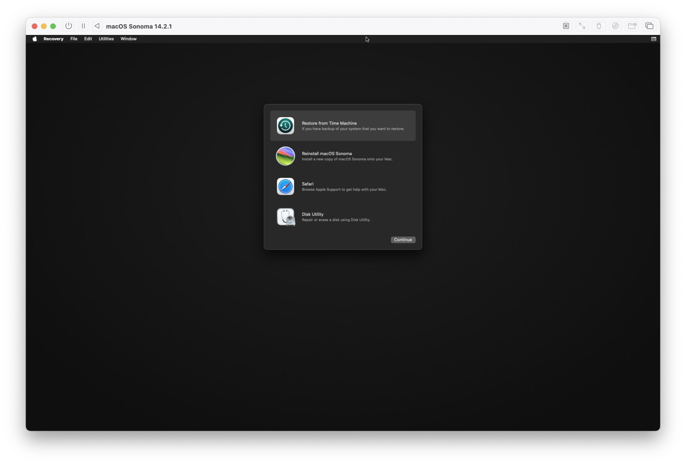
Task: Open the shared directory icon in the toolbar
Action: pos(632,26)
